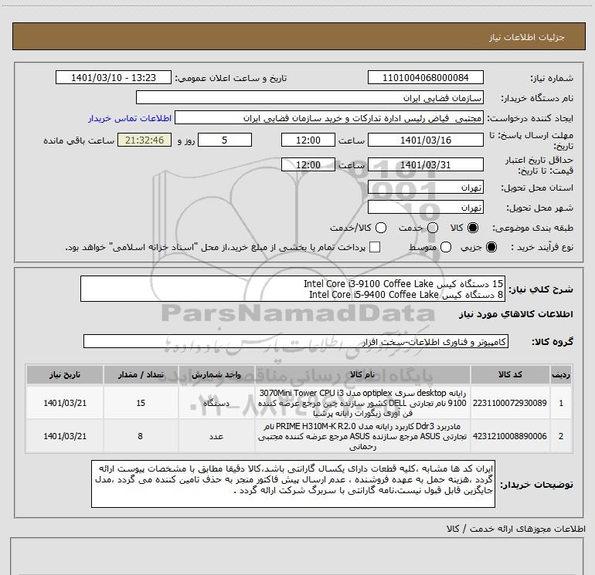The image size is (595, 575).
Task: Select the متوسط purchase type radio
Action: (446, 247)
